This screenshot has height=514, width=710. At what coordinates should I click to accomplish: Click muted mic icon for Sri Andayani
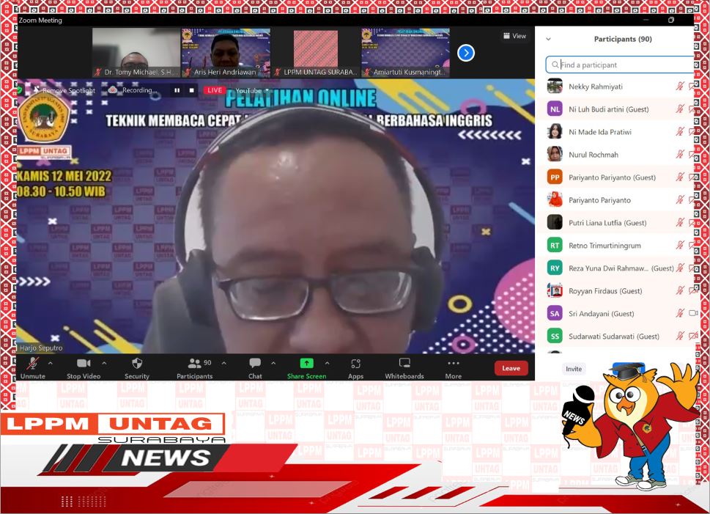680,313
